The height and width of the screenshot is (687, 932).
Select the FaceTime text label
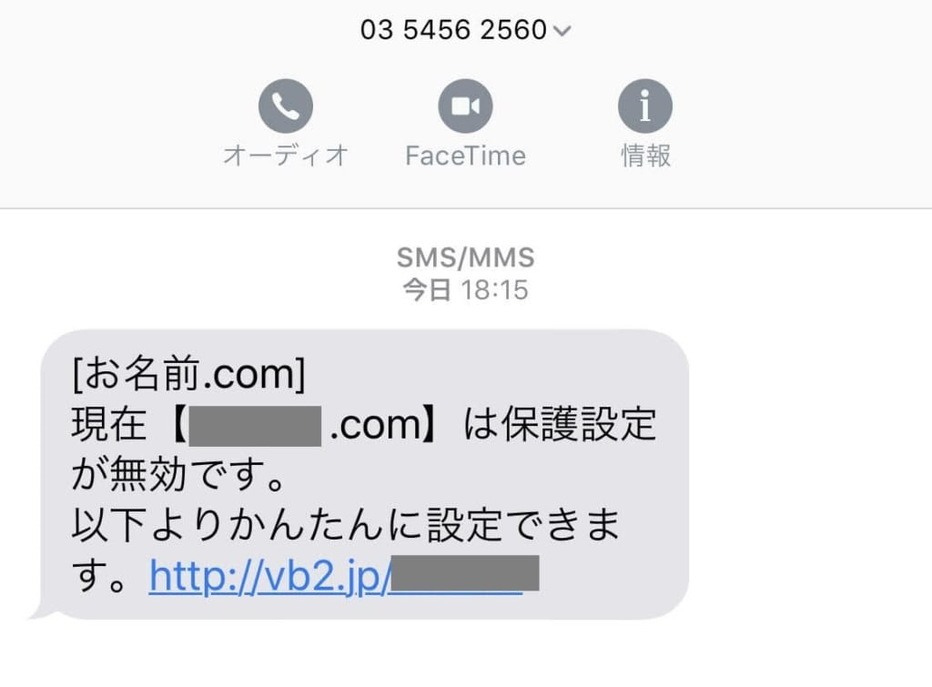click(x=465, y=156)
